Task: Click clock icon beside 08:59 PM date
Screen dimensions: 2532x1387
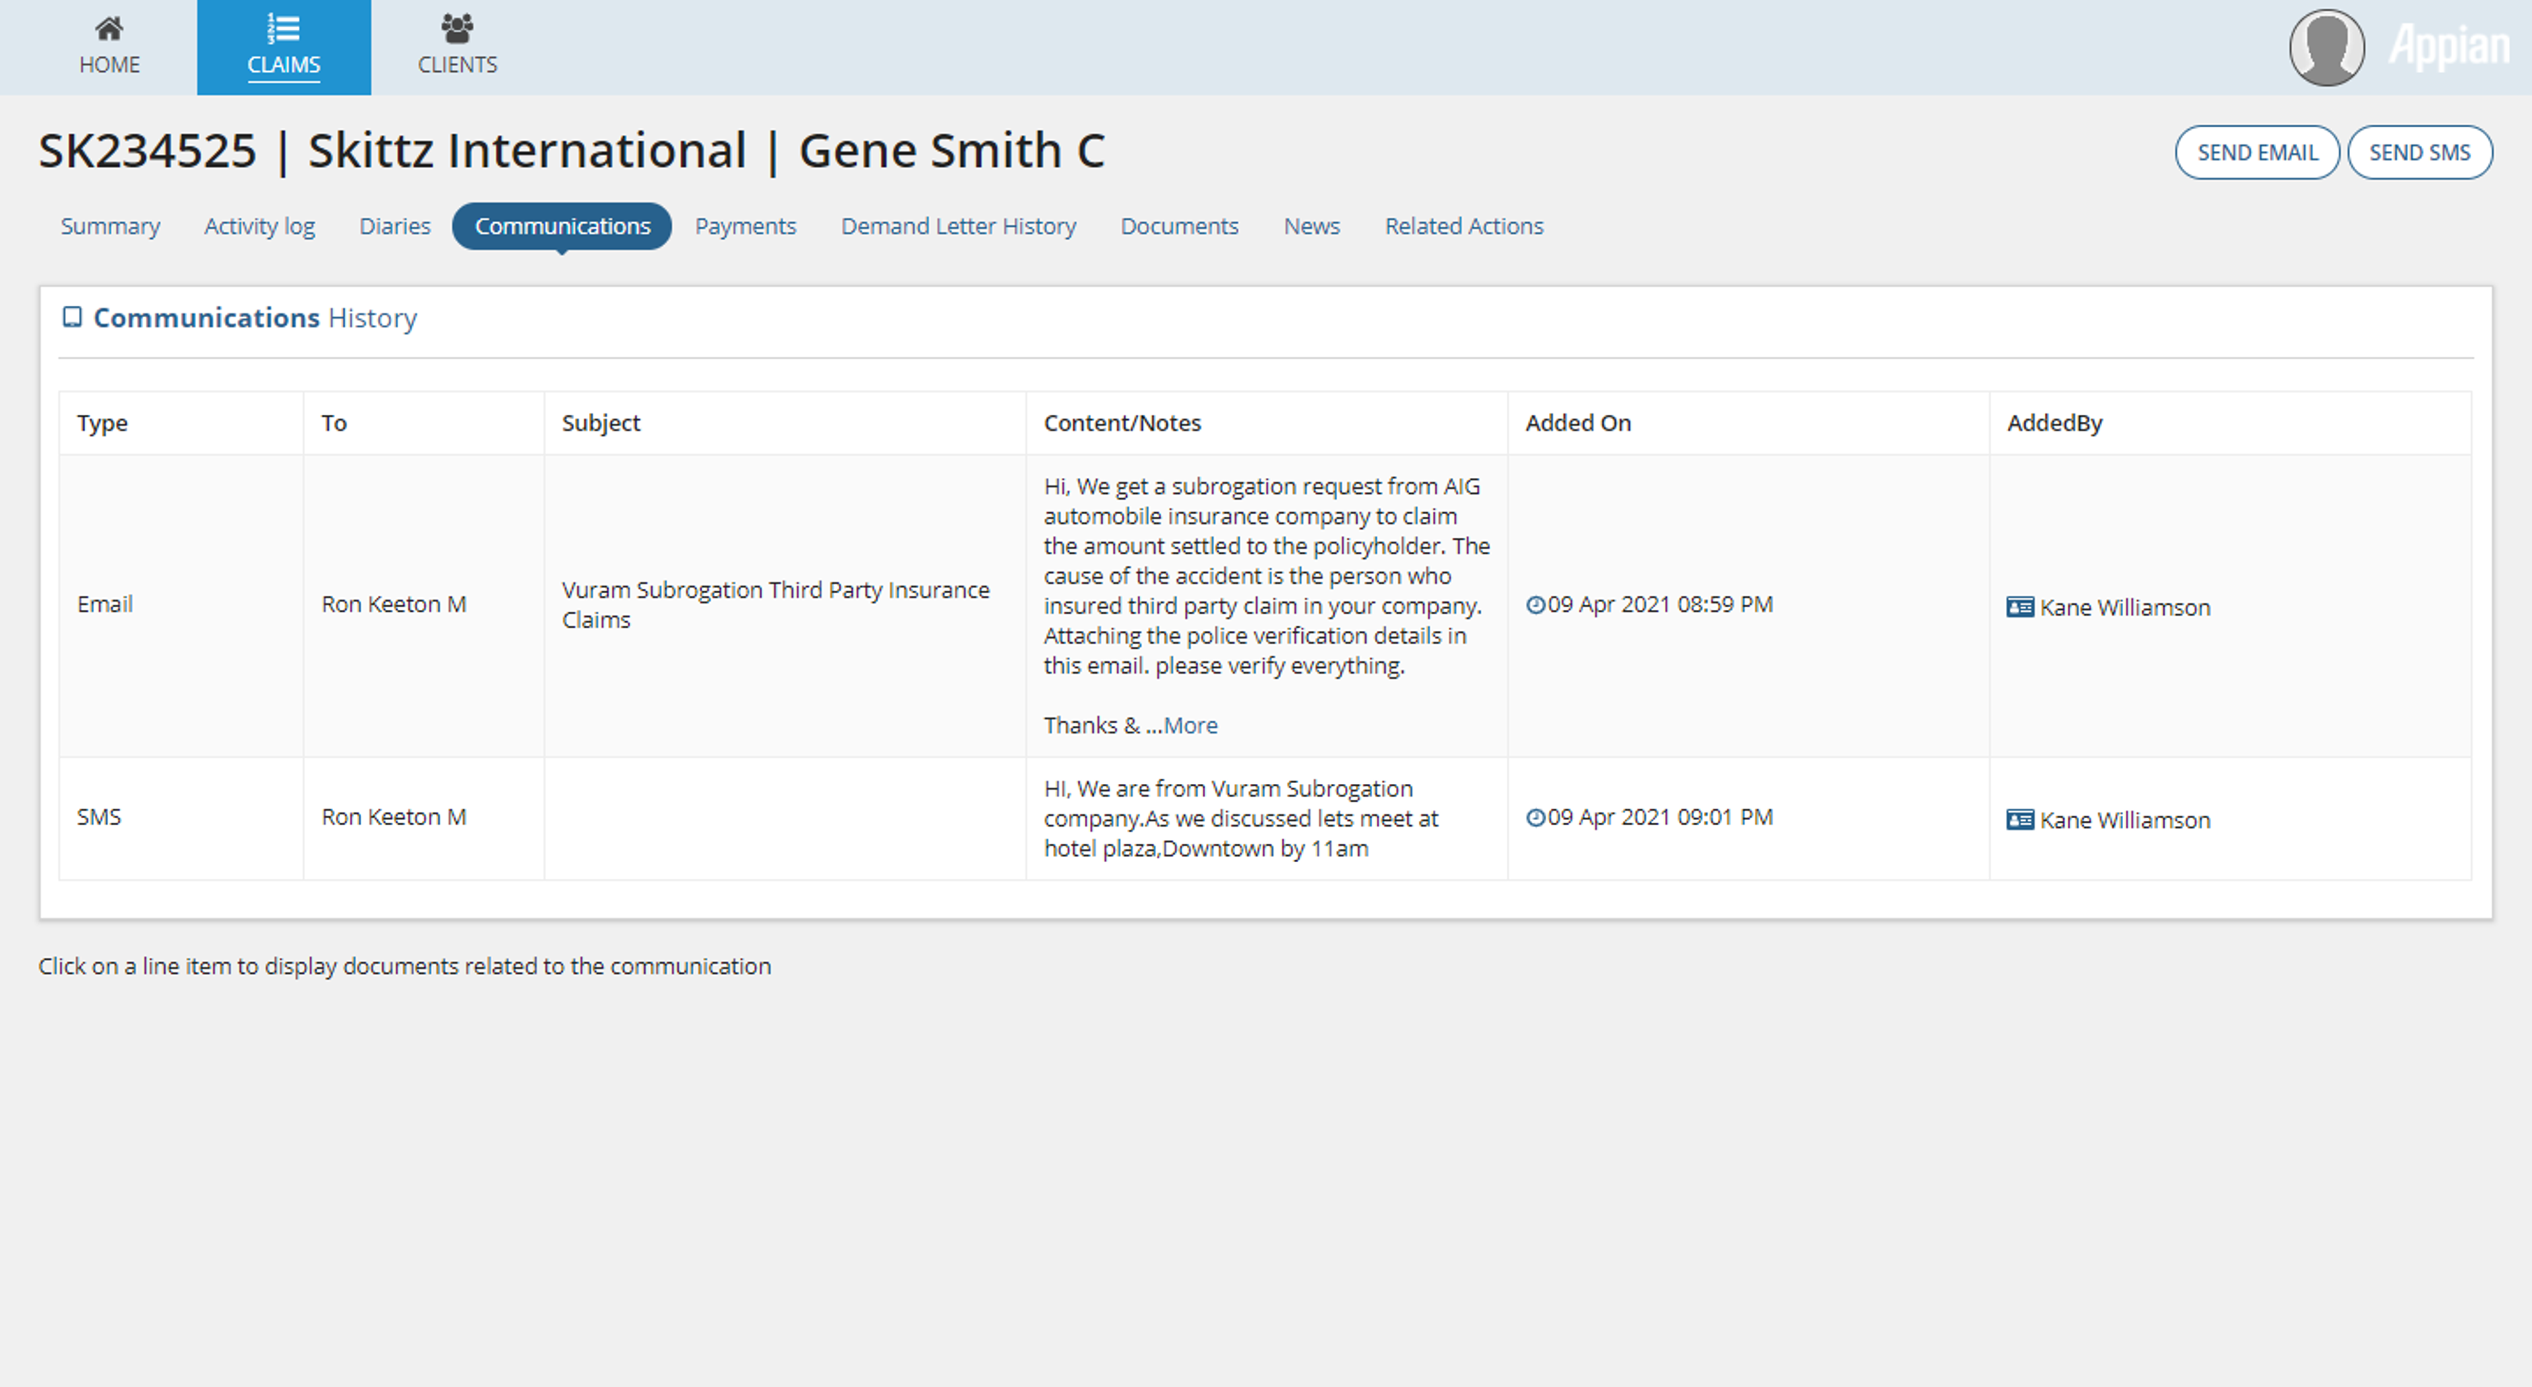Action: [x=1535, y=605]
